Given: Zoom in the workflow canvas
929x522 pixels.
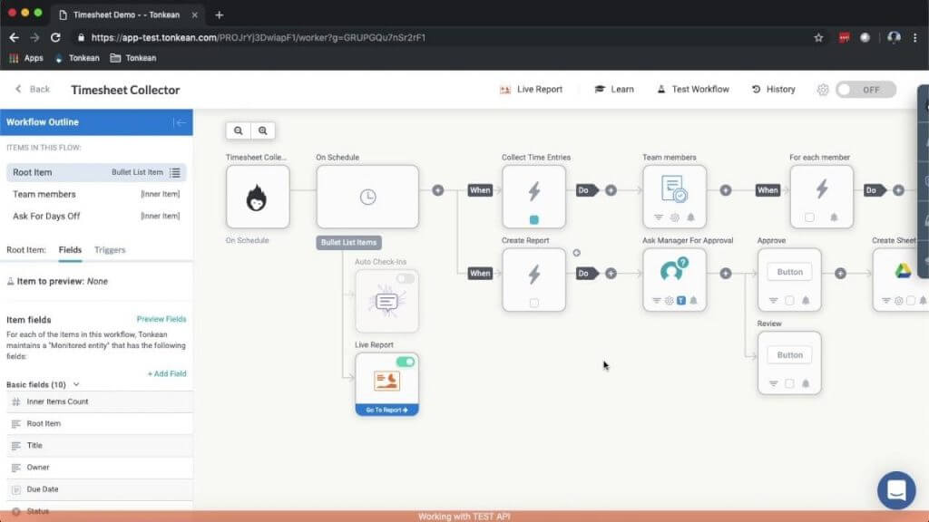Looking at the screenshot, I should [x=262, y=130].
